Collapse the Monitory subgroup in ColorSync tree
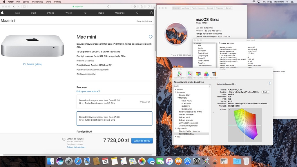Image resolution: width=297 pixels, height=167 pixels. [x=178, y=98]
